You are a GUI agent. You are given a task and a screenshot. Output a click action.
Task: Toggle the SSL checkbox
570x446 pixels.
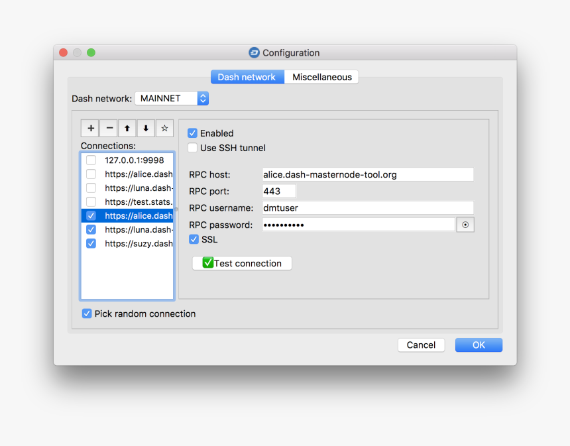(194, 239)
